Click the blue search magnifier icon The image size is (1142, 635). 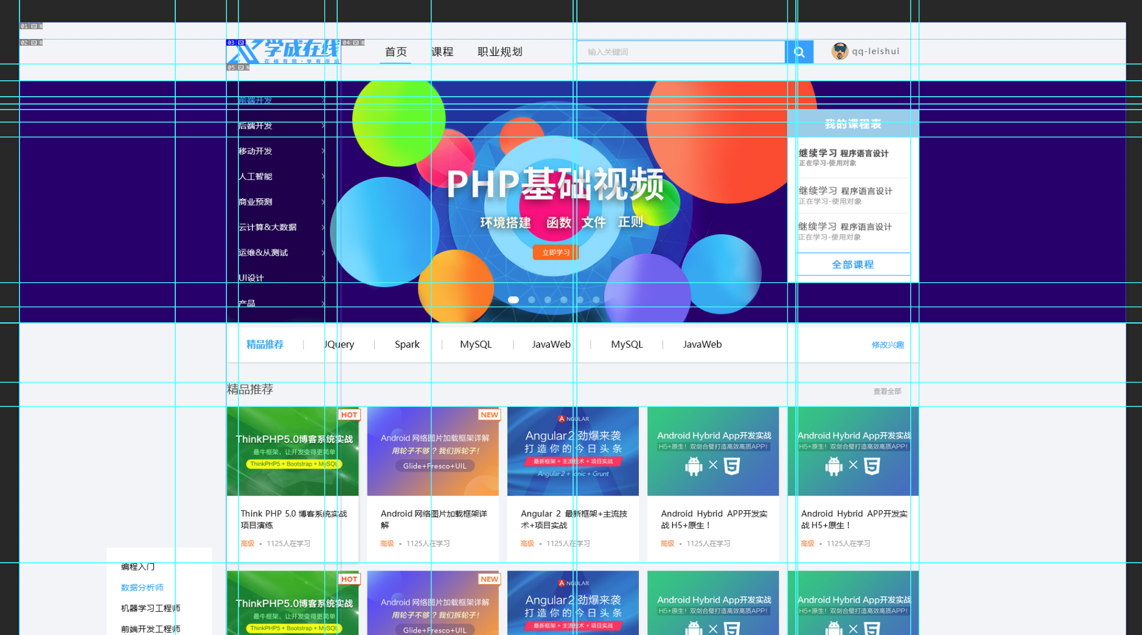pos(799,52)
